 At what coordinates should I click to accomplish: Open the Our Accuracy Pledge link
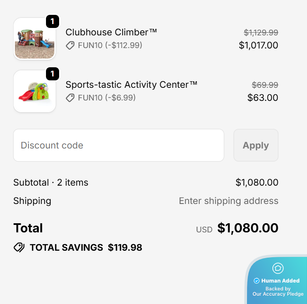pos(278,294)
